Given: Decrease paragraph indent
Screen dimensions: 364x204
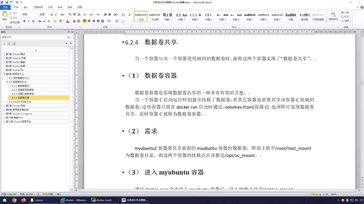Looking at the screenshot, I should [x=105, y=14].
